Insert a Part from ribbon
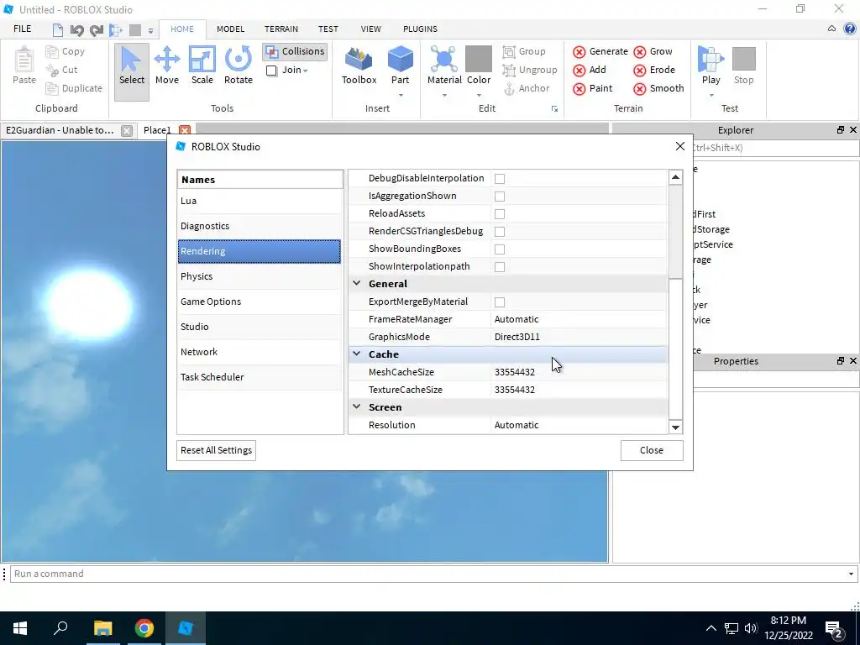The image size is (860, 645). pyautogui.click(x=400, y=66)
